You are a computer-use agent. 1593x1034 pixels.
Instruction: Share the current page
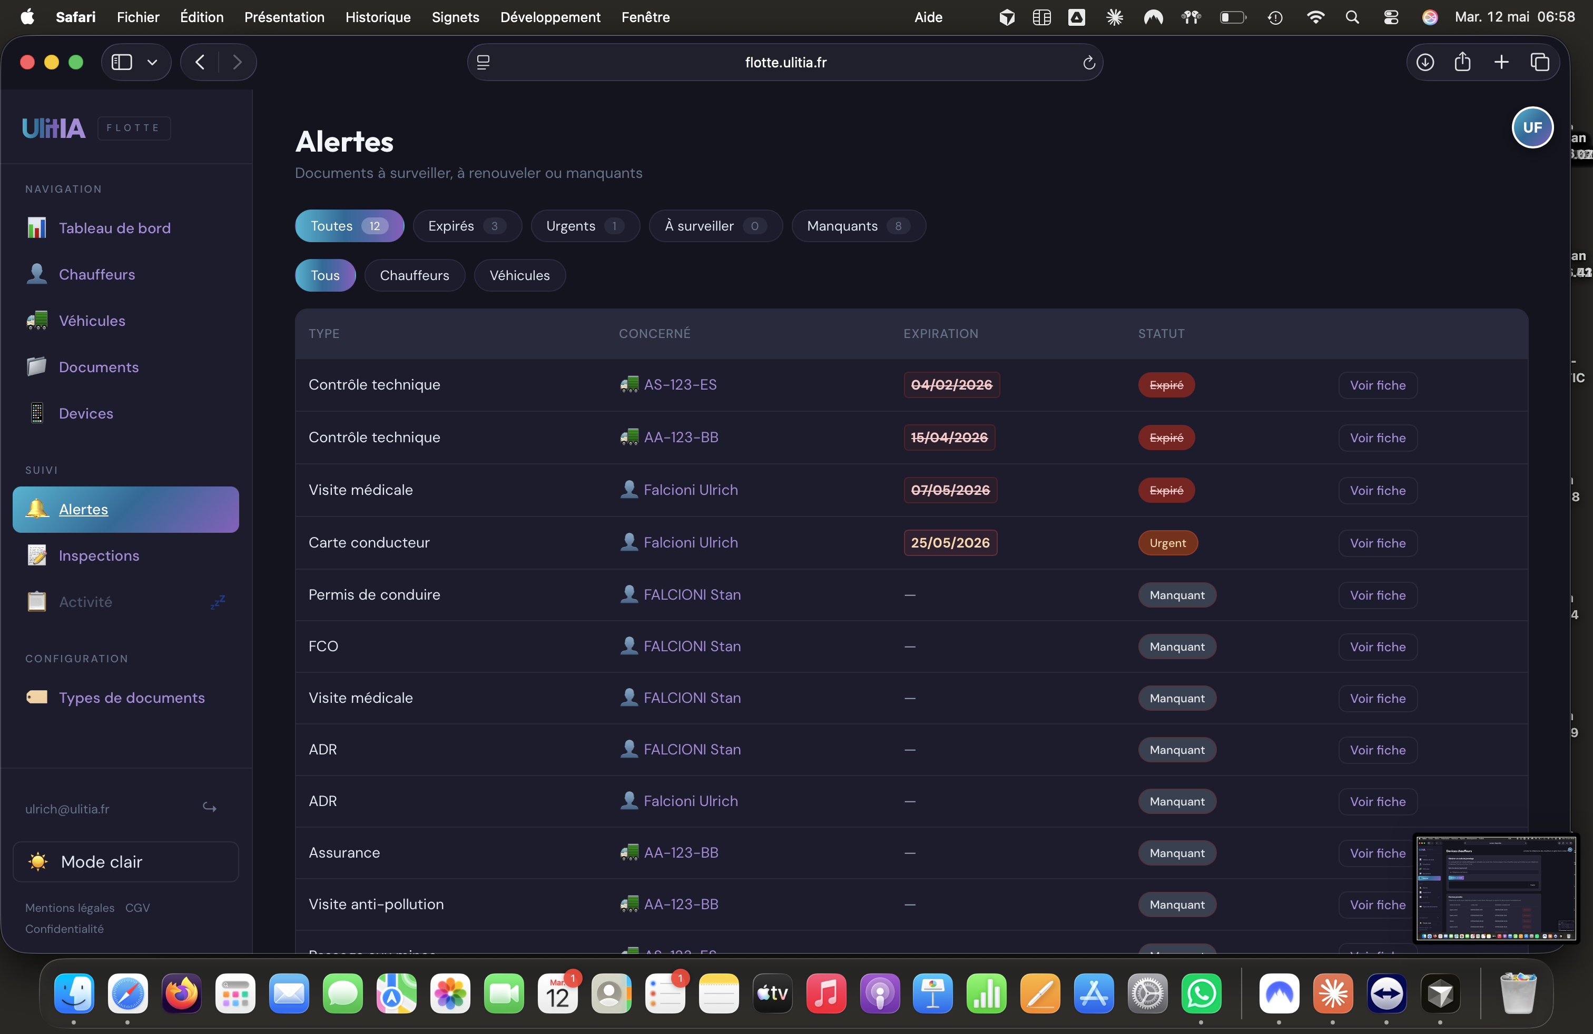pyautogui.click(x=1462, y=62)
